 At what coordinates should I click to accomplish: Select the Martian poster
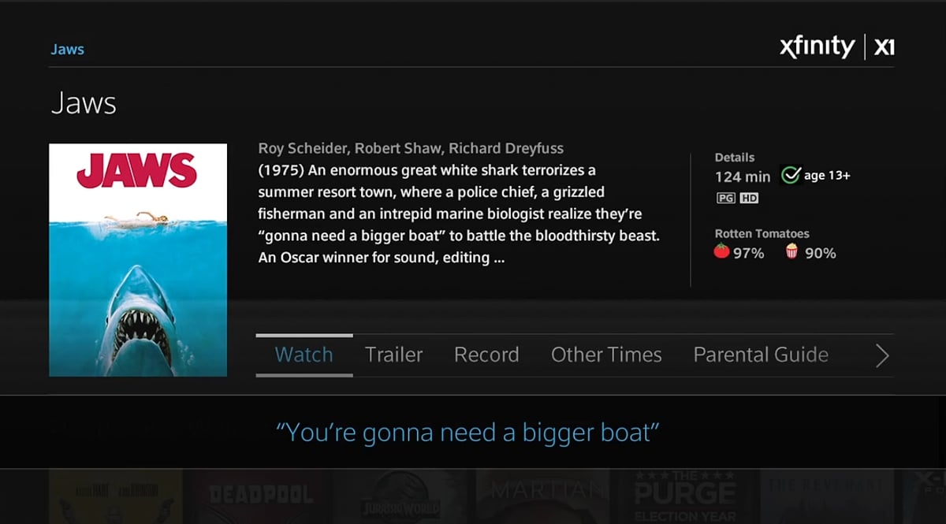coord(543,496)
